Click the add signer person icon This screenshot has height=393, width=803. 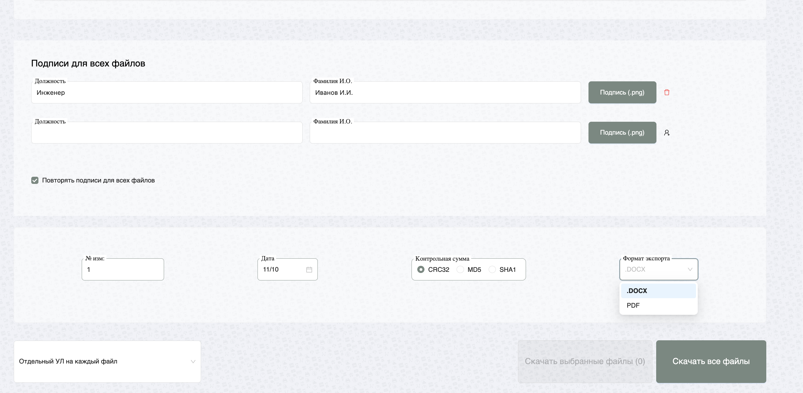tap(666, 133)
